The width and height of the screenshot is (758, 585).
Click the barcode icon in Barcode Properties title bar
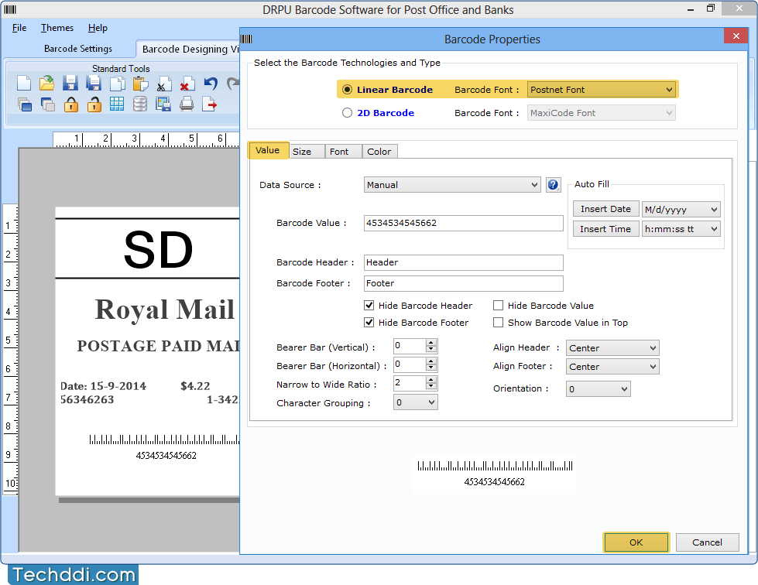point(246,39)
